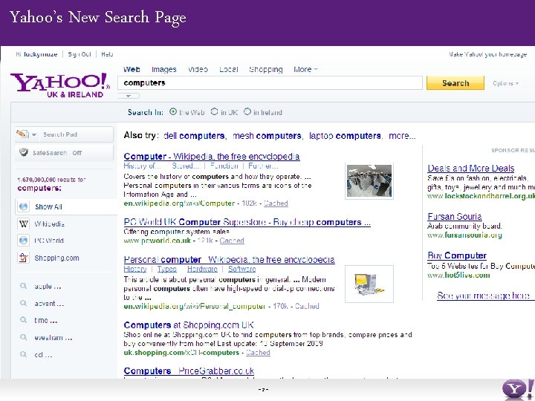This screenshot has height=401, width=535.
Task: Click magnifier icon beside apple suggestion
Action: (23, 286)
